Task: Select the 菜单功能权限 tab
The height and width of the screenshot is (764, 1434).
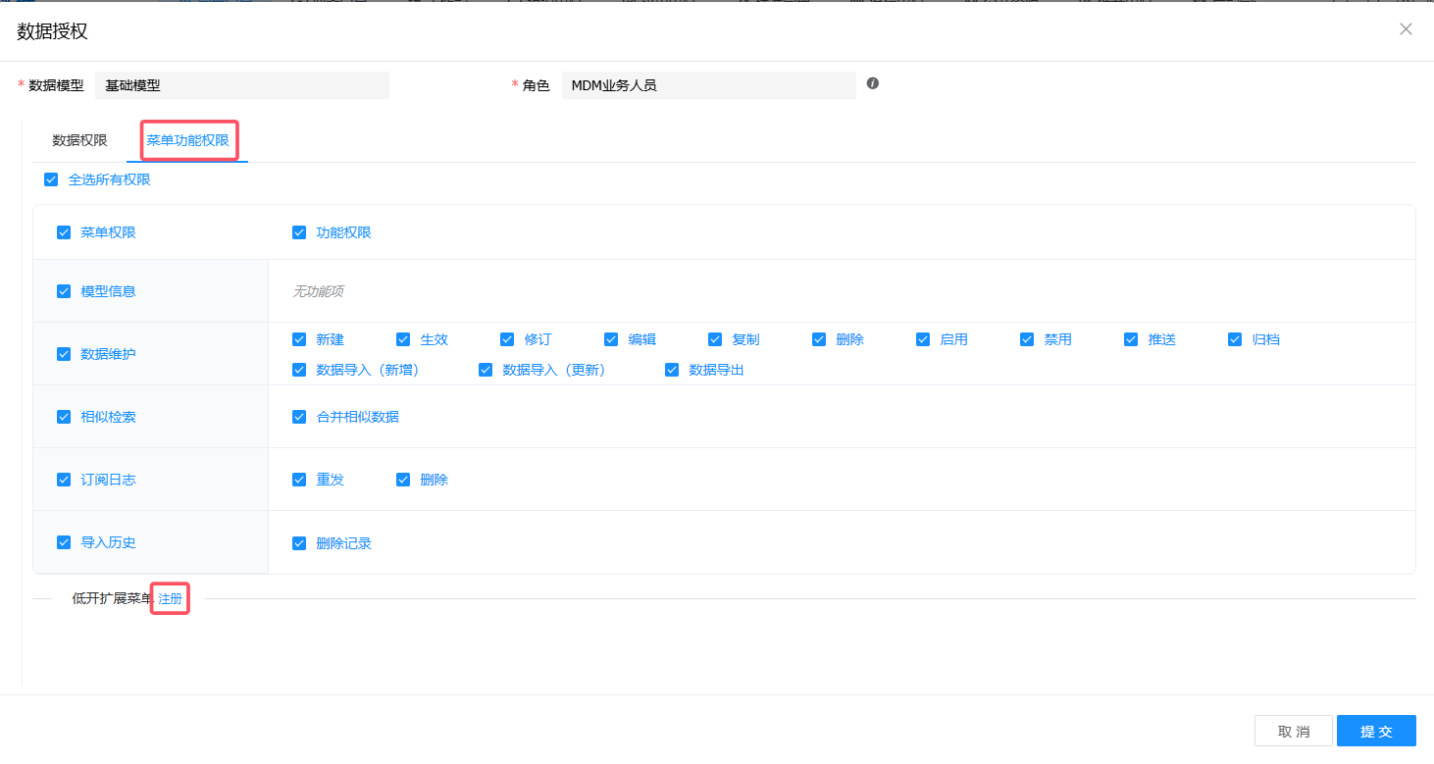Action: (187, 140)
